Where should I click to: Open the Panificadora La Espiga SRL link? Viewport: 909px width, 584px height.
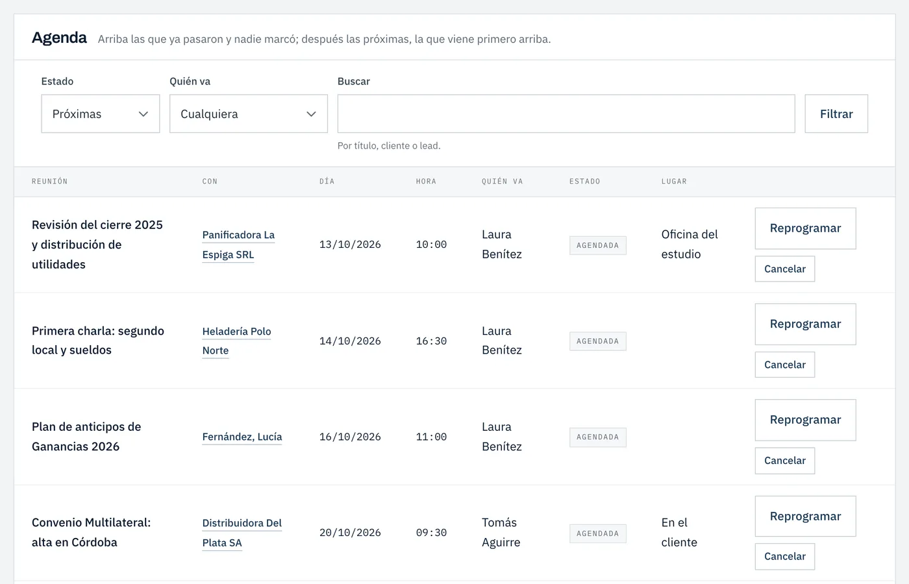238,245
